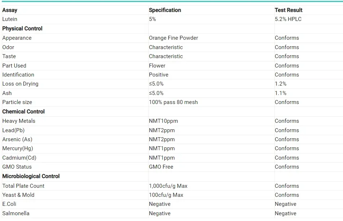Select the Heavy Metals row label
The width and height of the screenshot is (343, 221).
[x=19, y=121]
